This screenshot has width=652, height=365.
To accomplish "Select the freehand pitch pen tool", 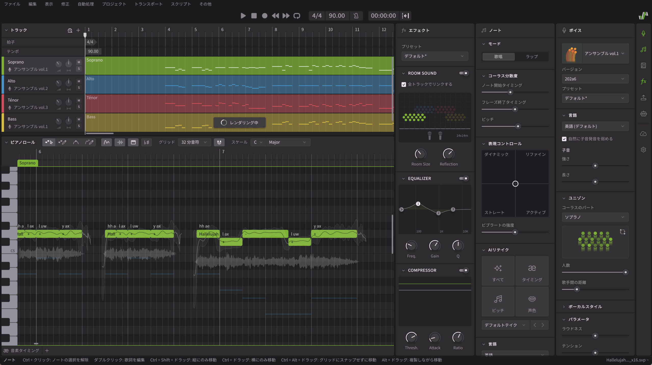I will click(x=89, y=142).
